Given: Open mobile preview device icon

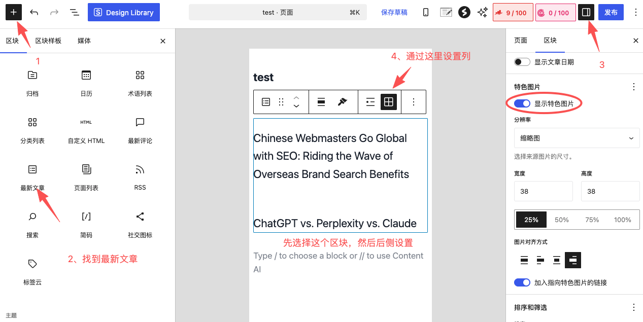Looking at the screenshot, I should click(426, 12).
